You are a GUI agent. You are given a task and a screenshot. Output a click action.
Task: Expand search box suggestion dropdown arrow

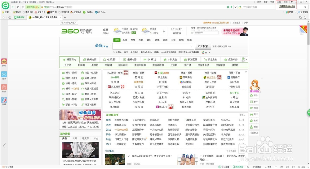tap(191, 46)
